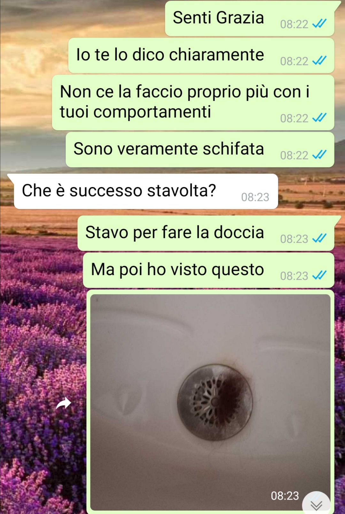Tap read receipt ticks on "Senti Grazia"

[x=319, y=24]
